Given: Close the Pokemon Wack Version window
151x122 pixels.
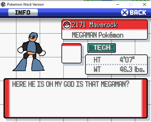Looking at the screenshot, I should (x=144, y=4).
